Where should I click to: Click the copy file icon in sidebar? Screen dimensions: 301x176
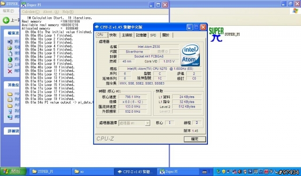10,54
